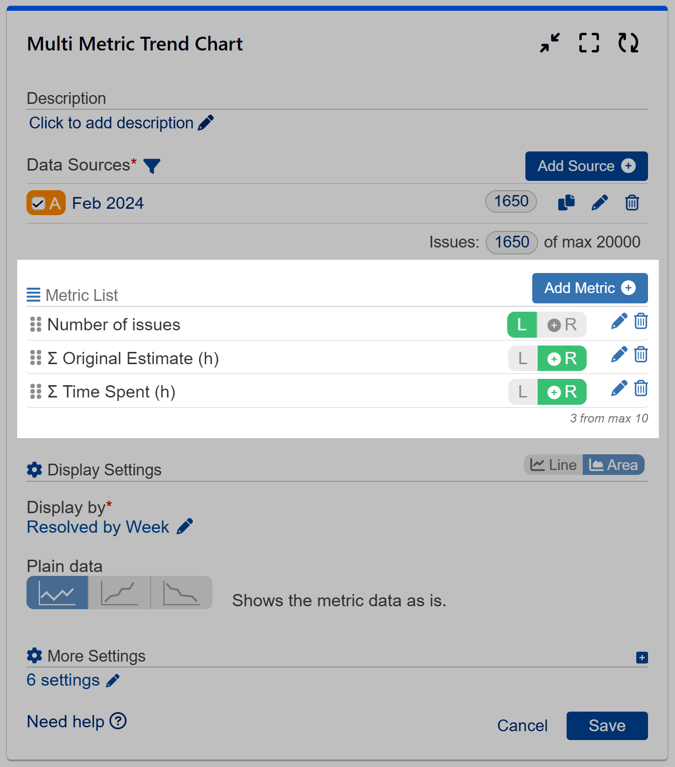Click the Add Metric button
The image size is (675, 767).
[x=589, y=288]
